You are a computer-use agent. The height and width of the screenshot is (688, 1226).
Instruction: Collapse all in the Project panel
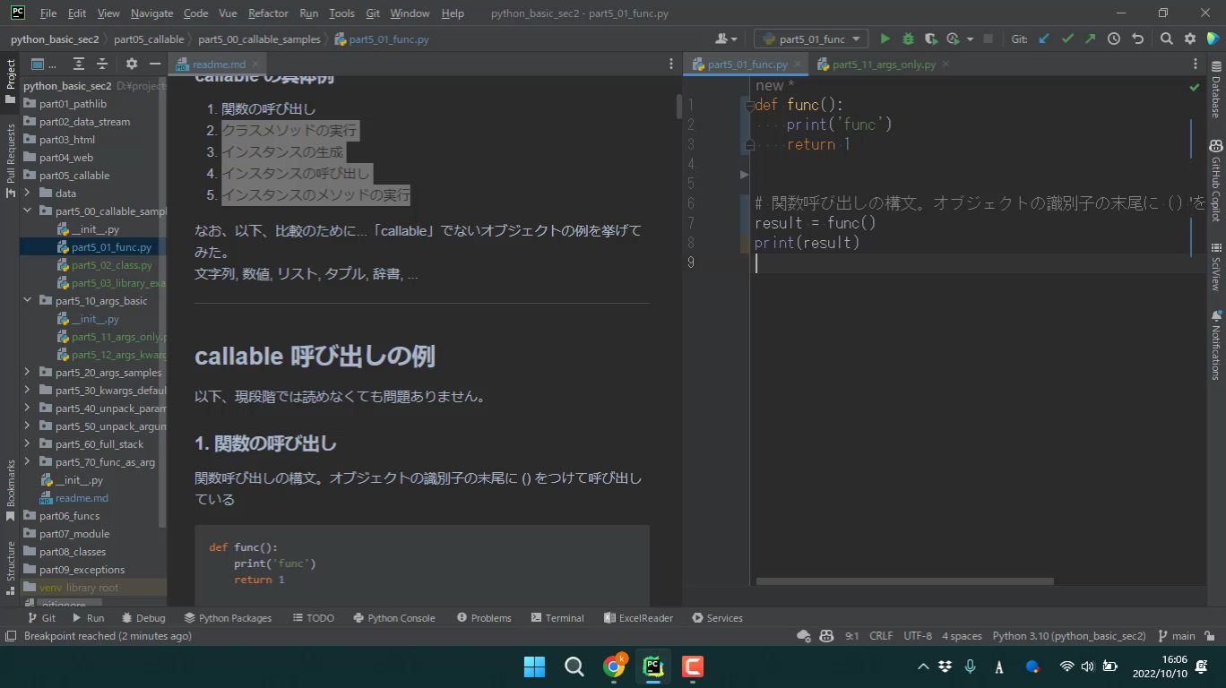[x=102, y=64]
